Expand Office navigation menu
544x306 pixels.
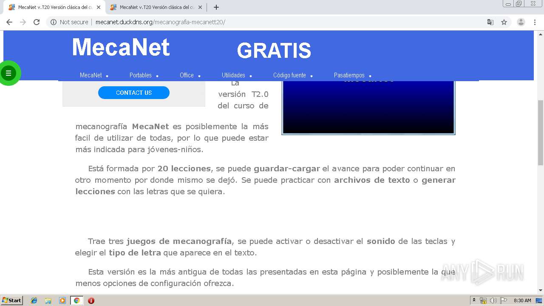click(190, 75)
